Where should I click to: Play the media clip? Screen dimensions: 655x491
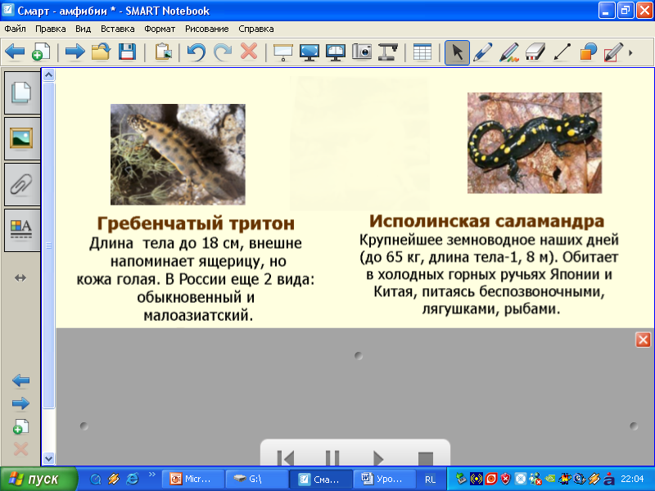click(x=378, y=458)
